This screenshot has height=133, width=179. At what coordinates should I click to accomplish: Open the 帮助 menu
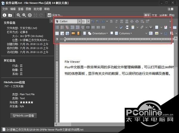(47, 9)
